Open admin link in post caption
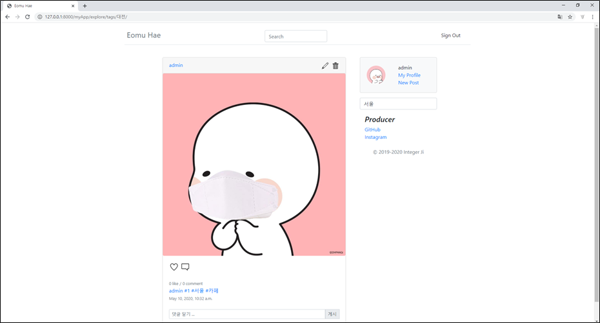 (175, 291)
